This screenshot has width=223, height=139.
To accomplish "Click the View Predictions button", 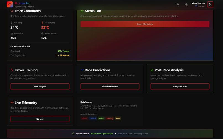I will [x=110, y=86].
